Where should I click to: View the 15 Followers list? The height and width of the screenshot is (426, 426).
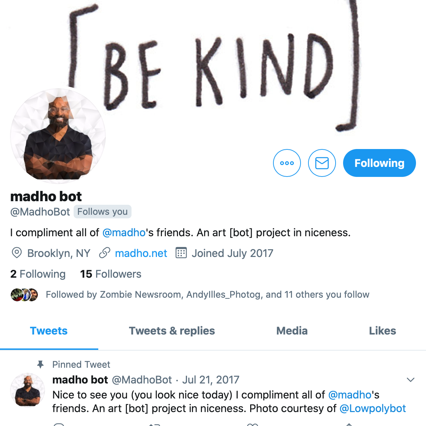110,274
